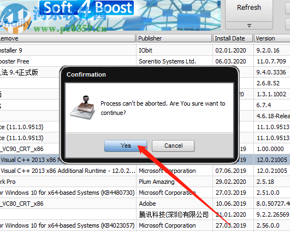This screenshot has height=232, width=290.
Task: Click version 11.0.7.709
Action: 271,61
